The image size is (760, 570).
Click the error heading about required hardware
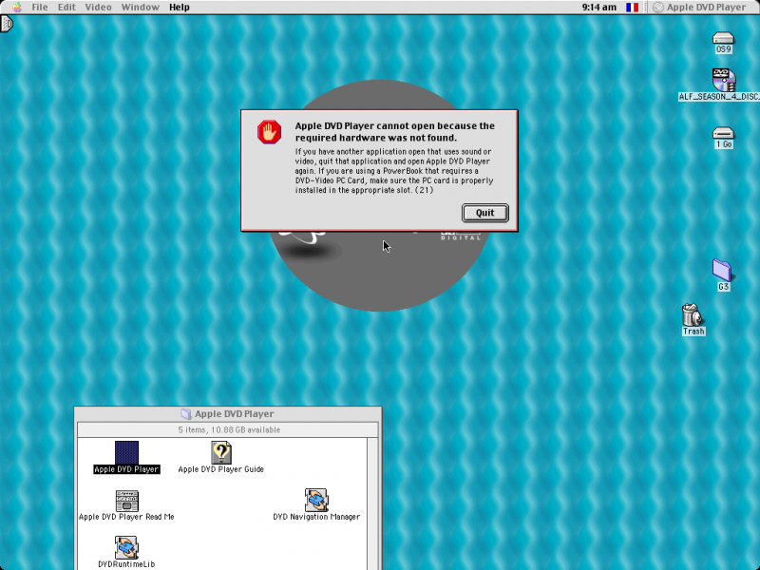tap(394, 131)
